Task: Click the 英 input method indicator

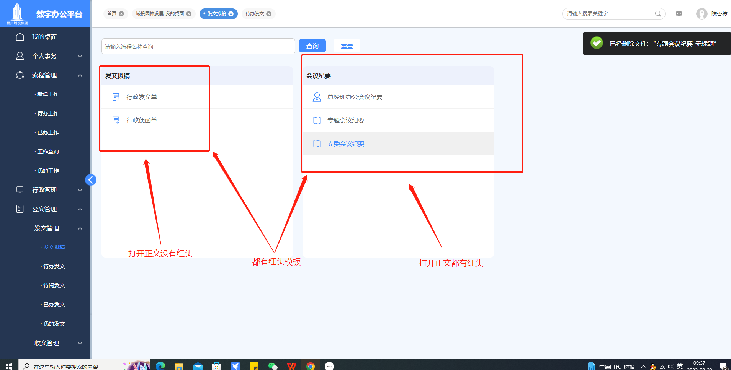Action: coord(680,366)
